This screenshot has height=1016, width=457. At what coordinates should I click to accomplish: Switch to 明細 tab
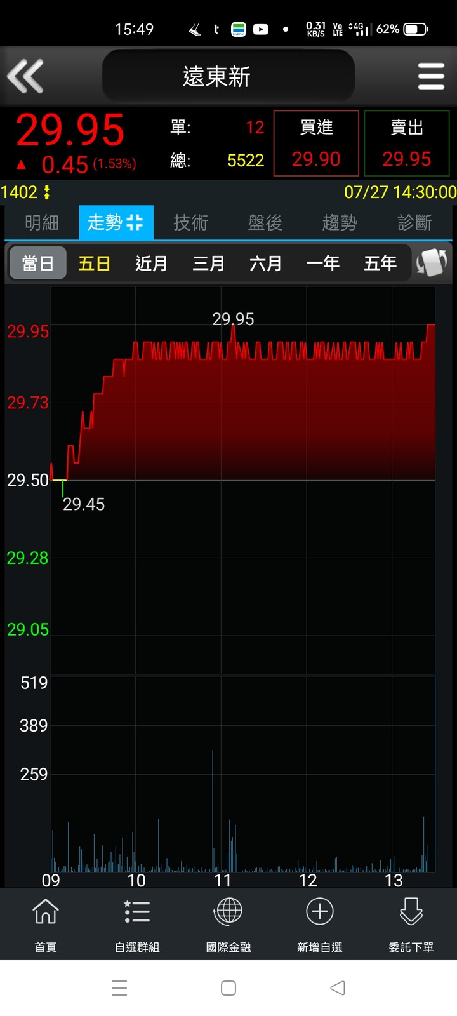coord(42,223)
